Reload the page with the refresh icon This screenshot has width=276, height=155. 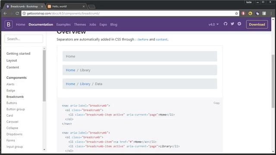pos(17,13)
